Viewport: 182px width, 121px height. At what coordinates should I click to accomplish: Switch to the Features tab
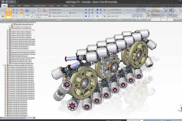(x=12, y=6)
